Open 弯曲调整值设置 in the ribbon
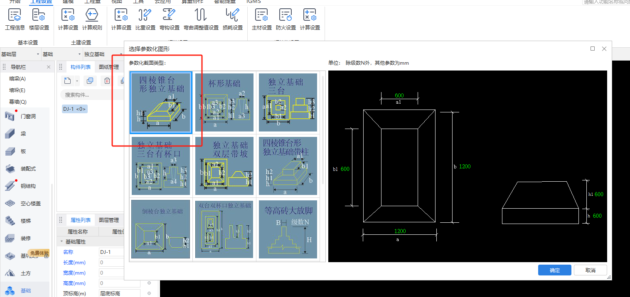630x297 pixels. (x=201, y=20)
